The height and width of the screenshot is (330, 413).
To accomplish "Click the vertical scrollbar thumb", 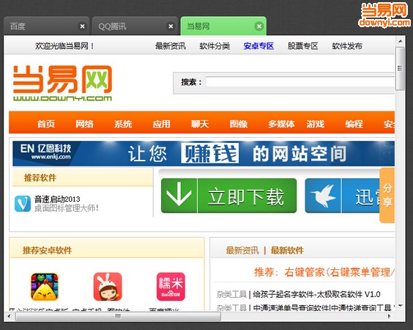I will click(x=401, y=69).
